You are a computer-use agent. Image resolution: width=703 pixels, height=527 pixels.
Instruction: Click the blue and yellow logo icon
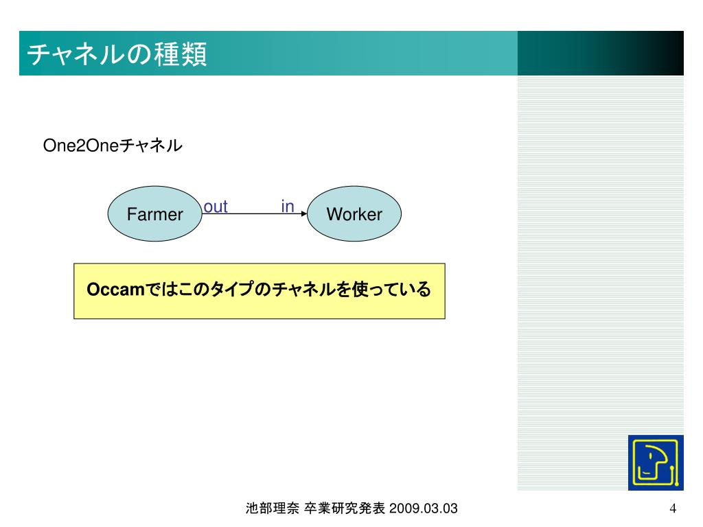pos(656,462)
